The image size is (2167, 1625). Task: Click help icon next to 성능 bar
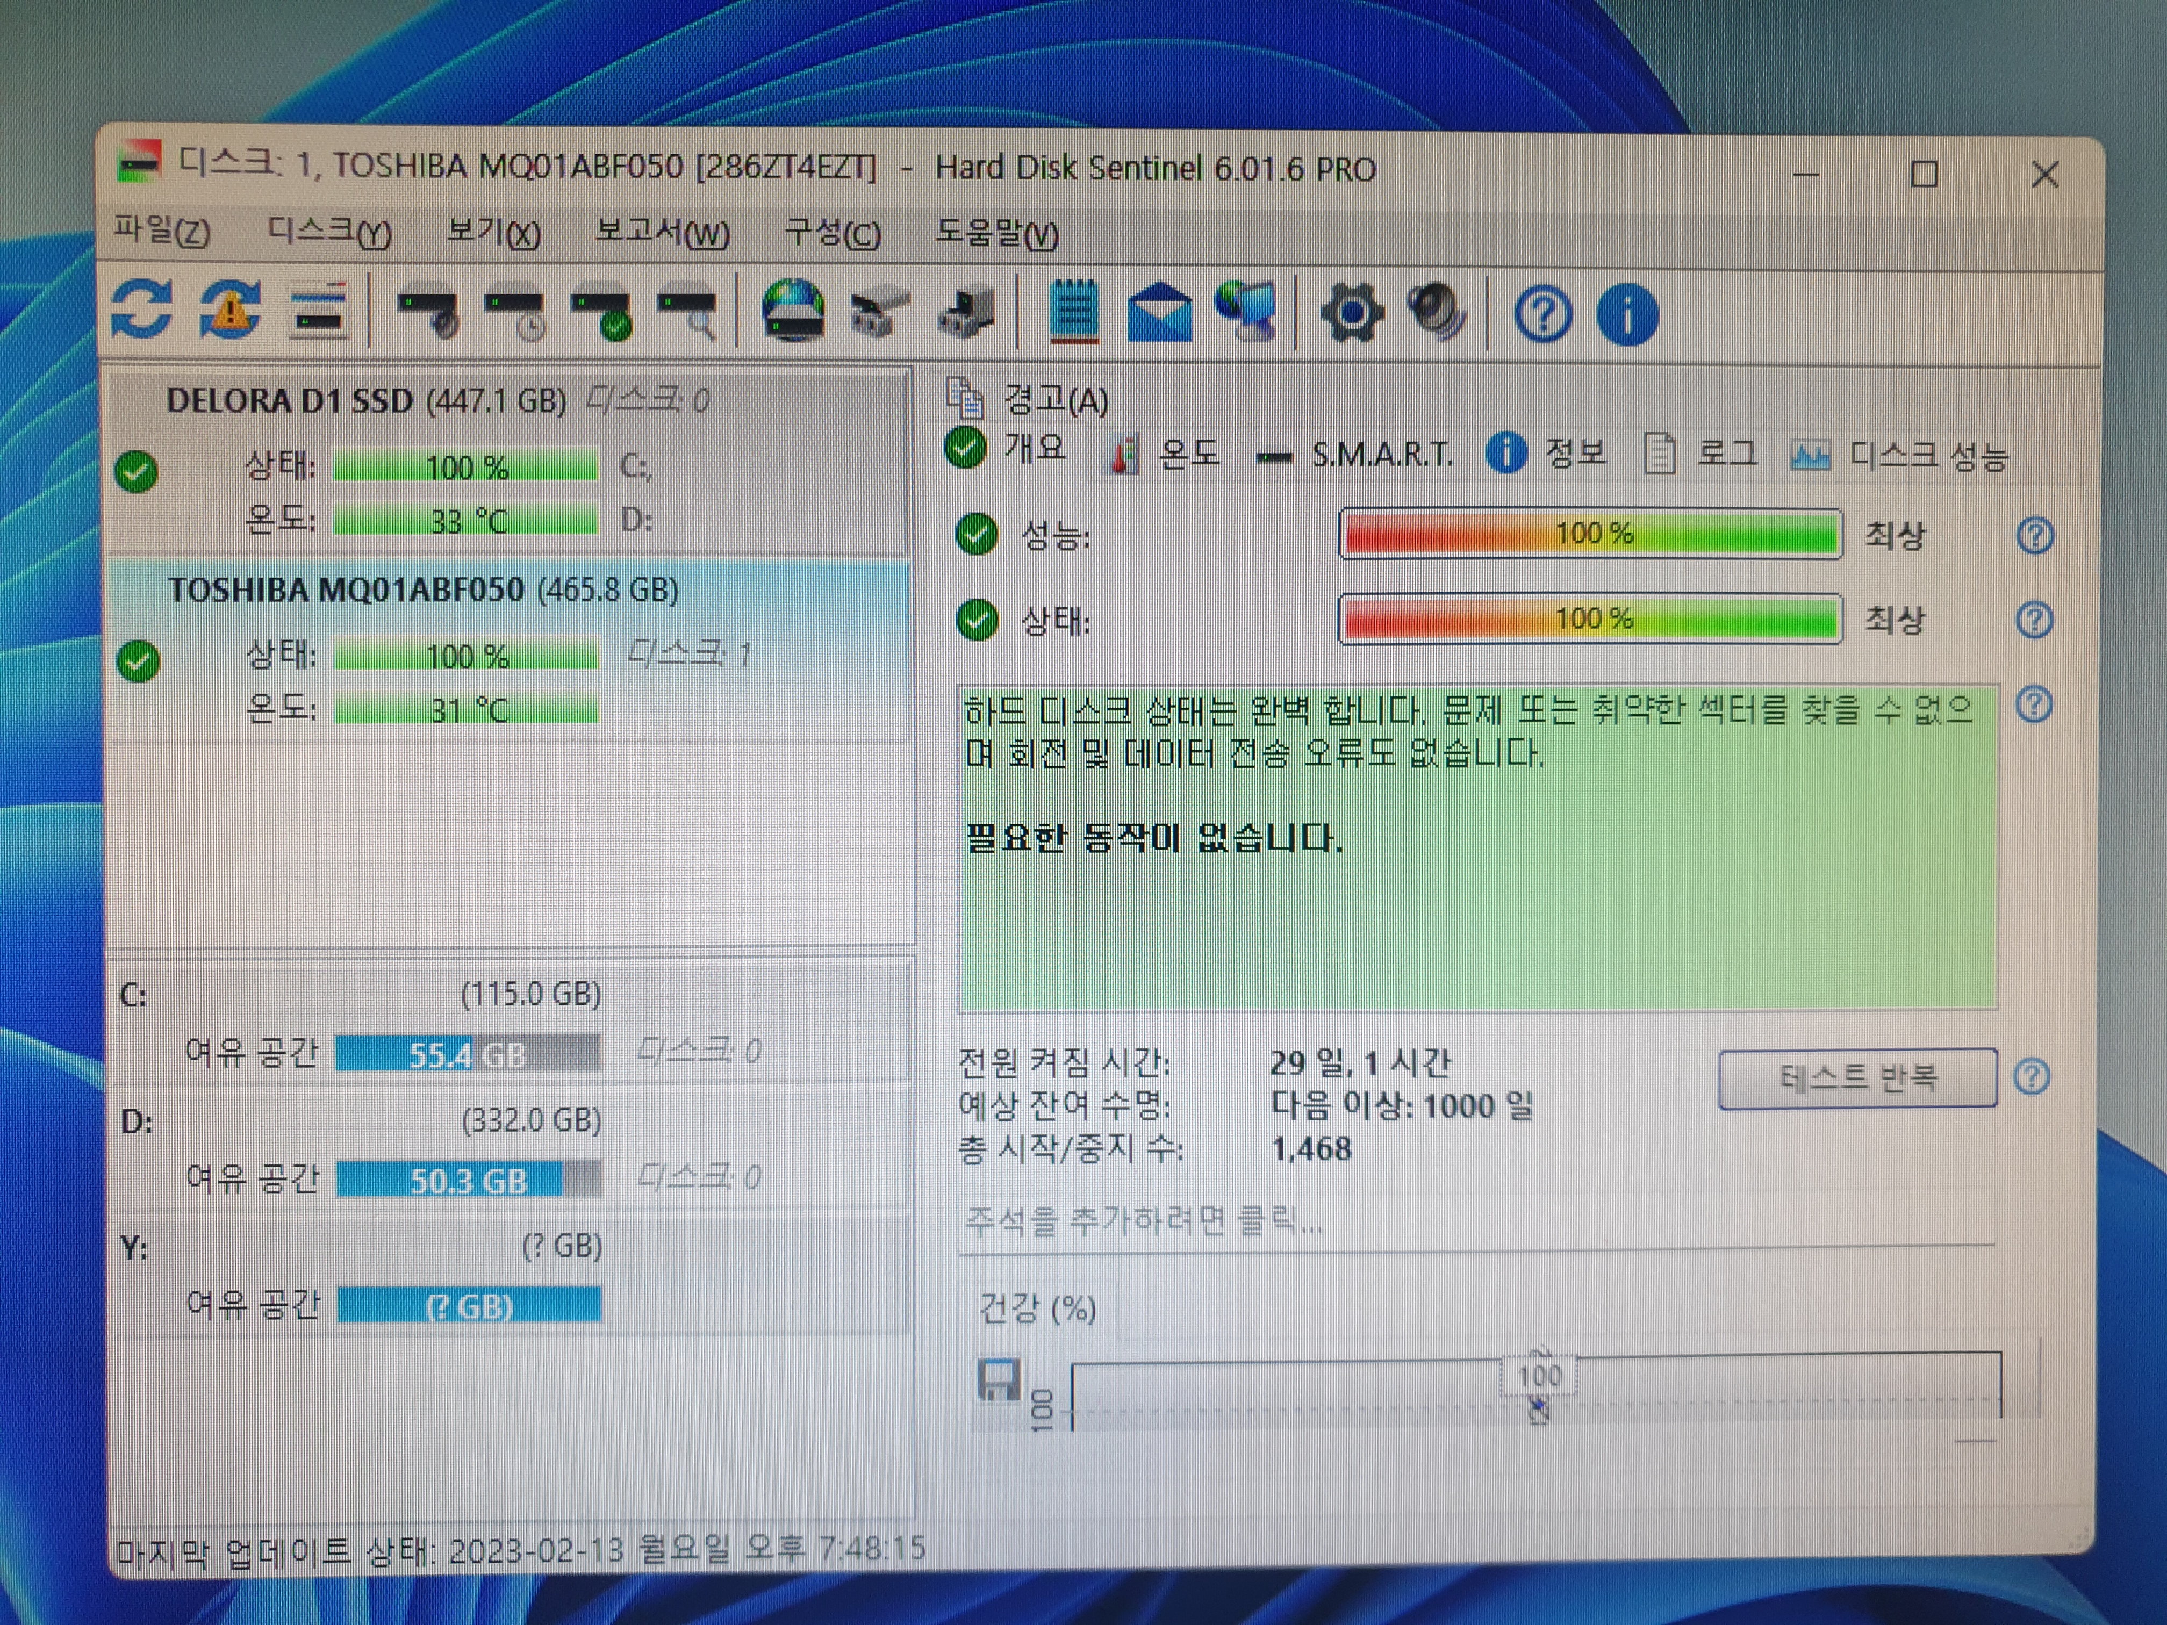pyautogui.click(x=2035, y=536)
